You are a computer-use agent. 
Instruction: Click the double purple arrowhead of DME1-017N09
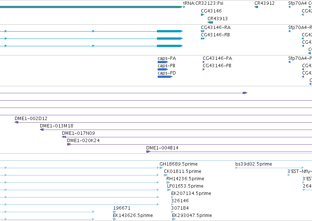click(x=64, y=137)
